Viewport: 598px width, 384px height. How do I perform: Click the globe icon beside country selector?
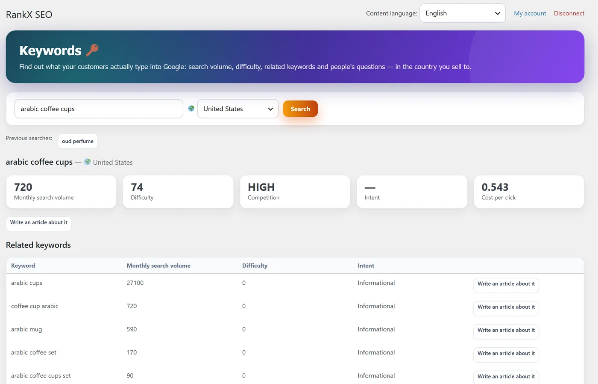(191, 109)
